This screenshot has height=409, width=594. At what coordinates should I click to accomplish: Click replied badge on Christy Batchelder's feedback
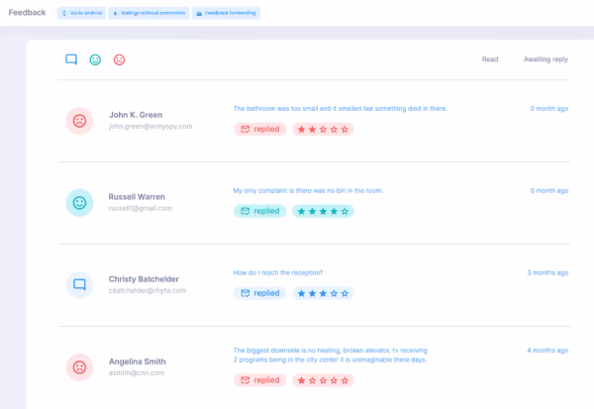pyautogui.click(x=259, y=293)
